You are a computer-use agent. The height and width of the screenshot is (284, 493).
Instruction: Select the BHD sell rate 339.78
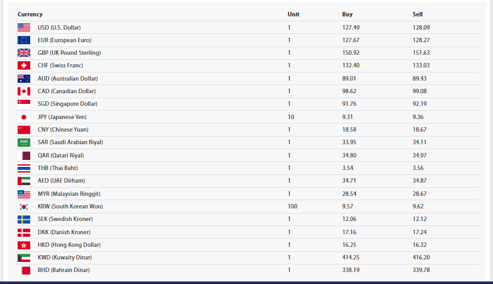(421, 270)
